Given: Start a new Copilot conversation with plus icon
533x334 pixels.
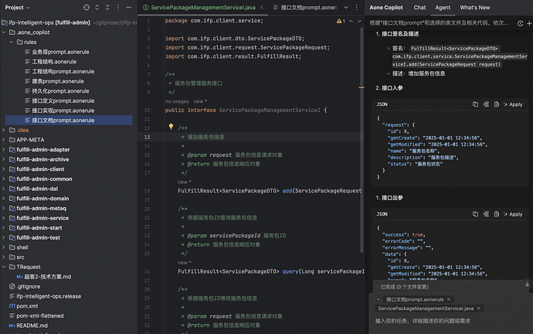Looking at the screenshot, I should [x=529, y=23].
